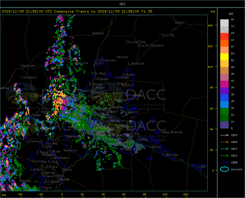Click the S_Francisco map label
Screen dimensions: 245x198
(x=107, y=60)
